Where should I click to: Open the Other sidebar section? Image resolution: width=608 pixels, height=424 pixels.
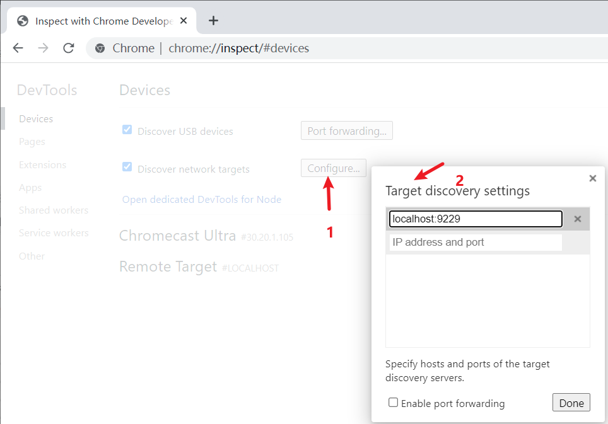pos(32,256)
